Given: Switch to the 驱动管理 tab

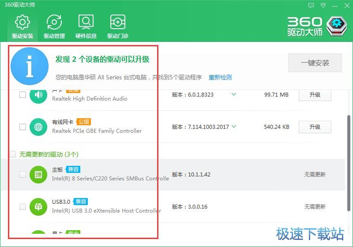Looking at the screenshot, I should coord(54,26).
